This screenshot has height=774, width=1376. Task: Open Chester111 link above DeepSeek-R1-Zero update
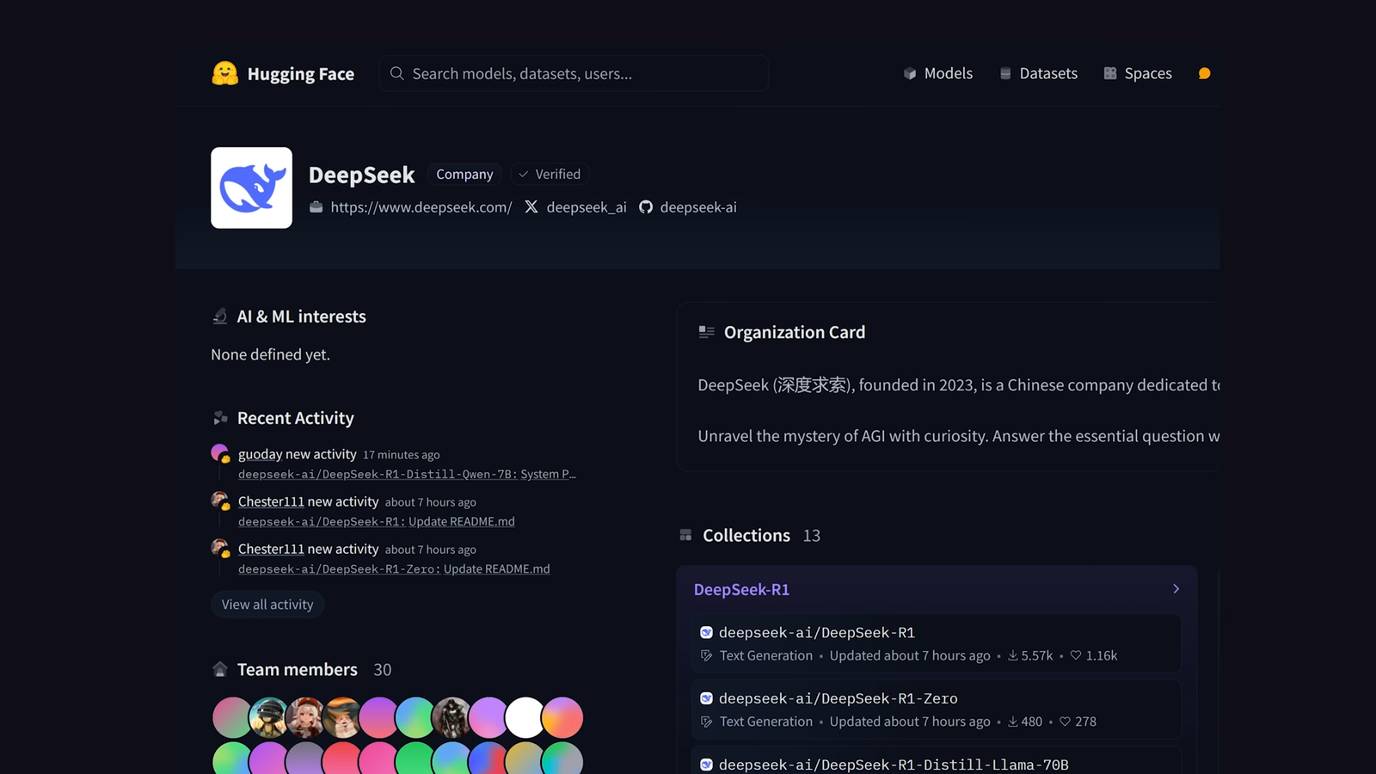271,549
